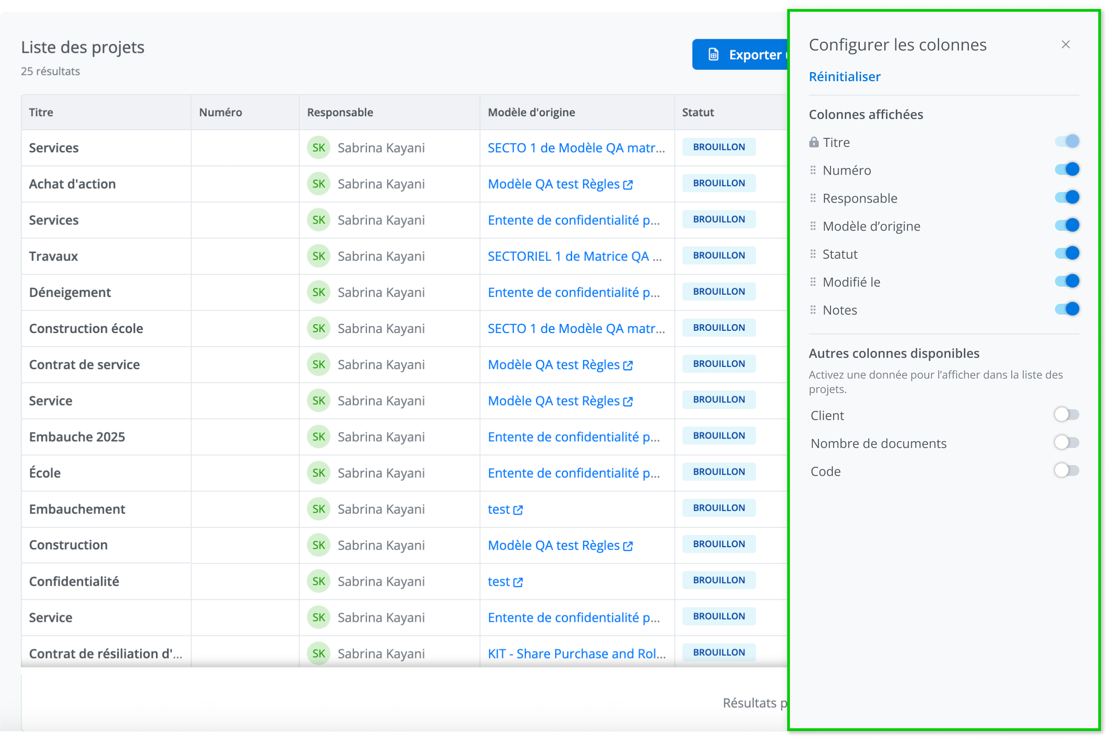Enable the Nombre de documents toggle

pos(1066,443)
